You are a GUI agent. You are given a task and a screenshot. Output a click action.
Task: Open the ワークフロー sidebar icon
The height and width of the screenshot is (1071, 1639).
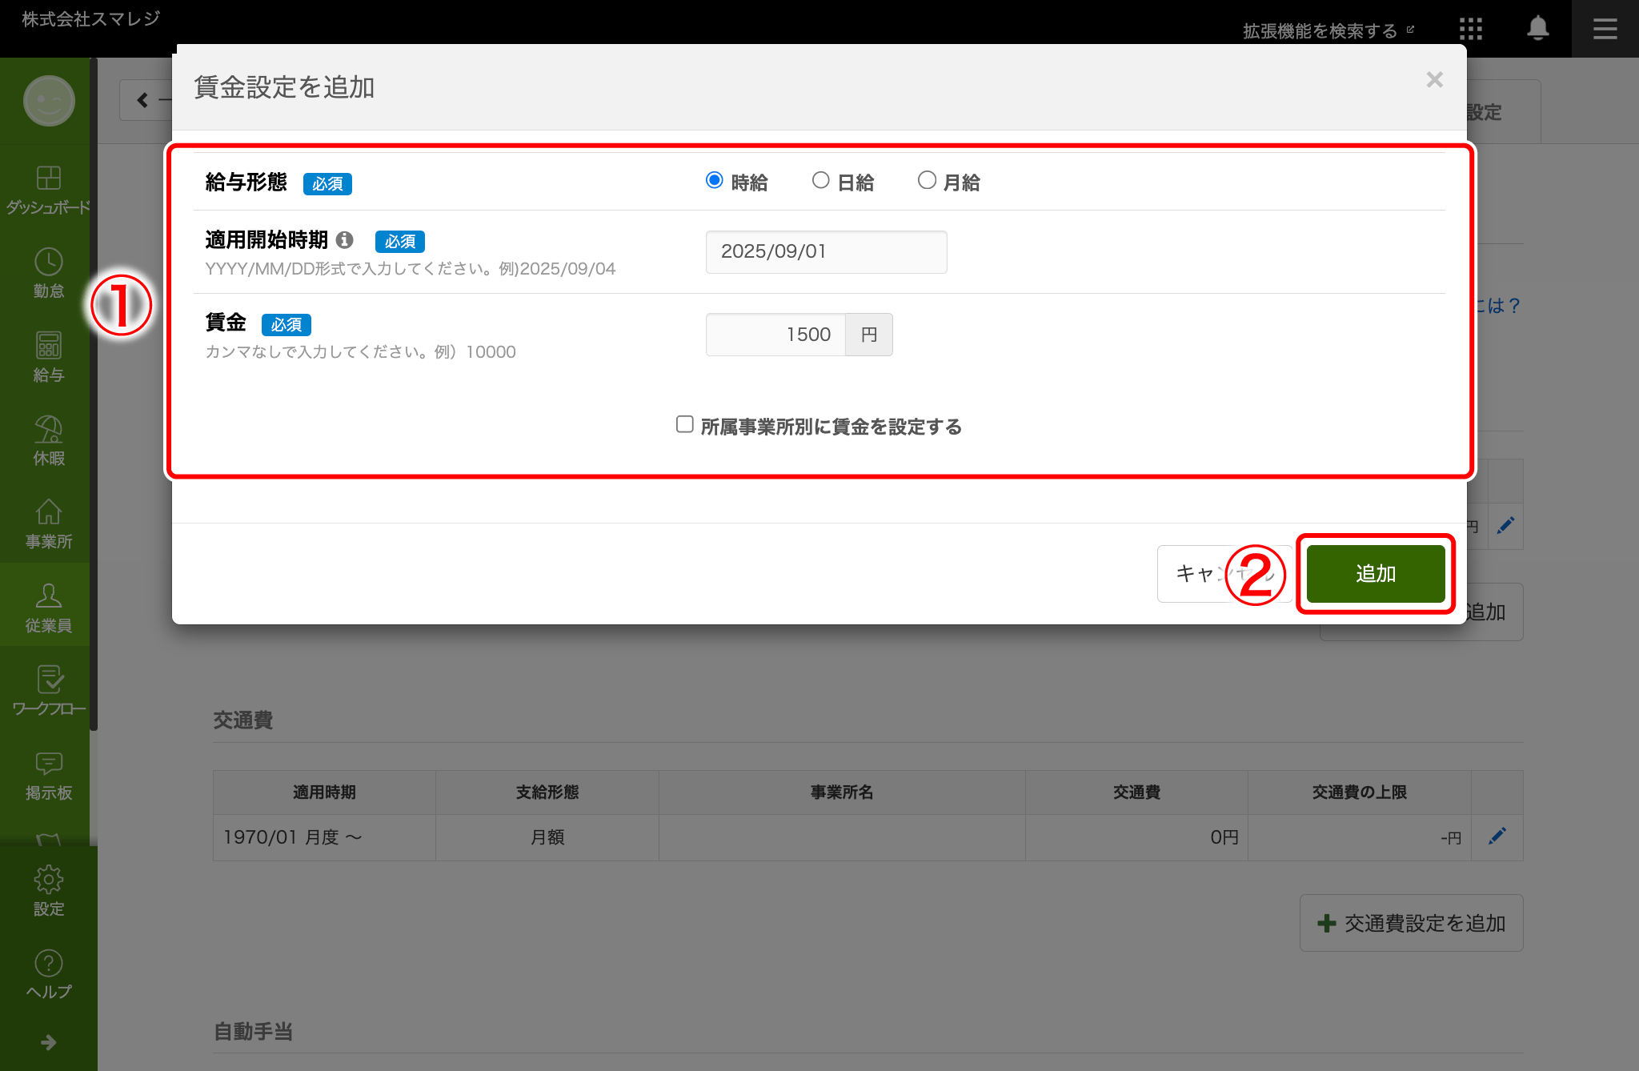click(48, 680)
